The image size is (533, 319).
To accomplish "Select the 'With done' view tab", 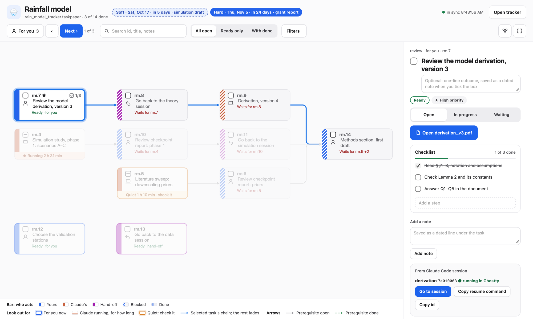I will (x=262, y=31).
